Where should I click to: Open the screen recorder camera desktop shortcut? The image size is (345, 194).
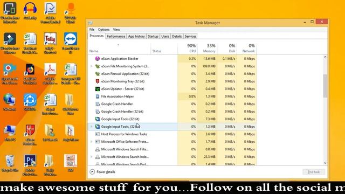coord(10,74)
